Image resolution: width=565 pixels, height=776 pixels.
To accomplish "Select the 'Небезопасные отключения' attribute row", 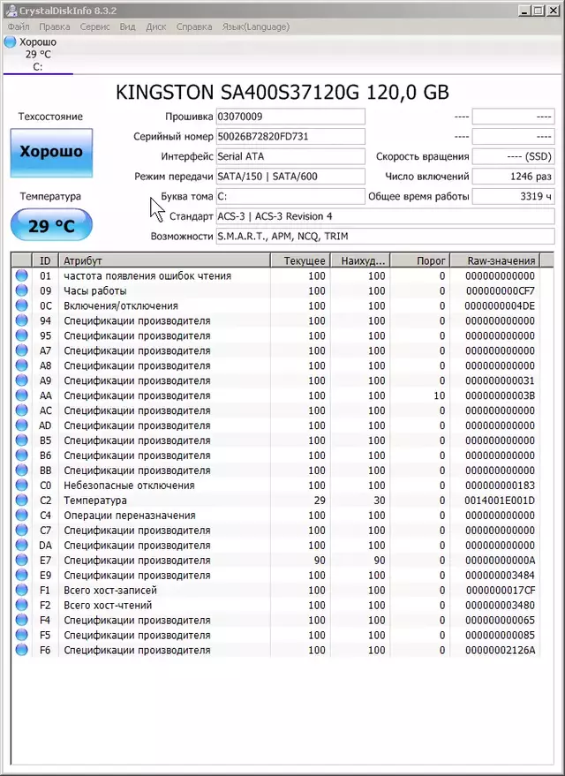I will coord(275,485).
